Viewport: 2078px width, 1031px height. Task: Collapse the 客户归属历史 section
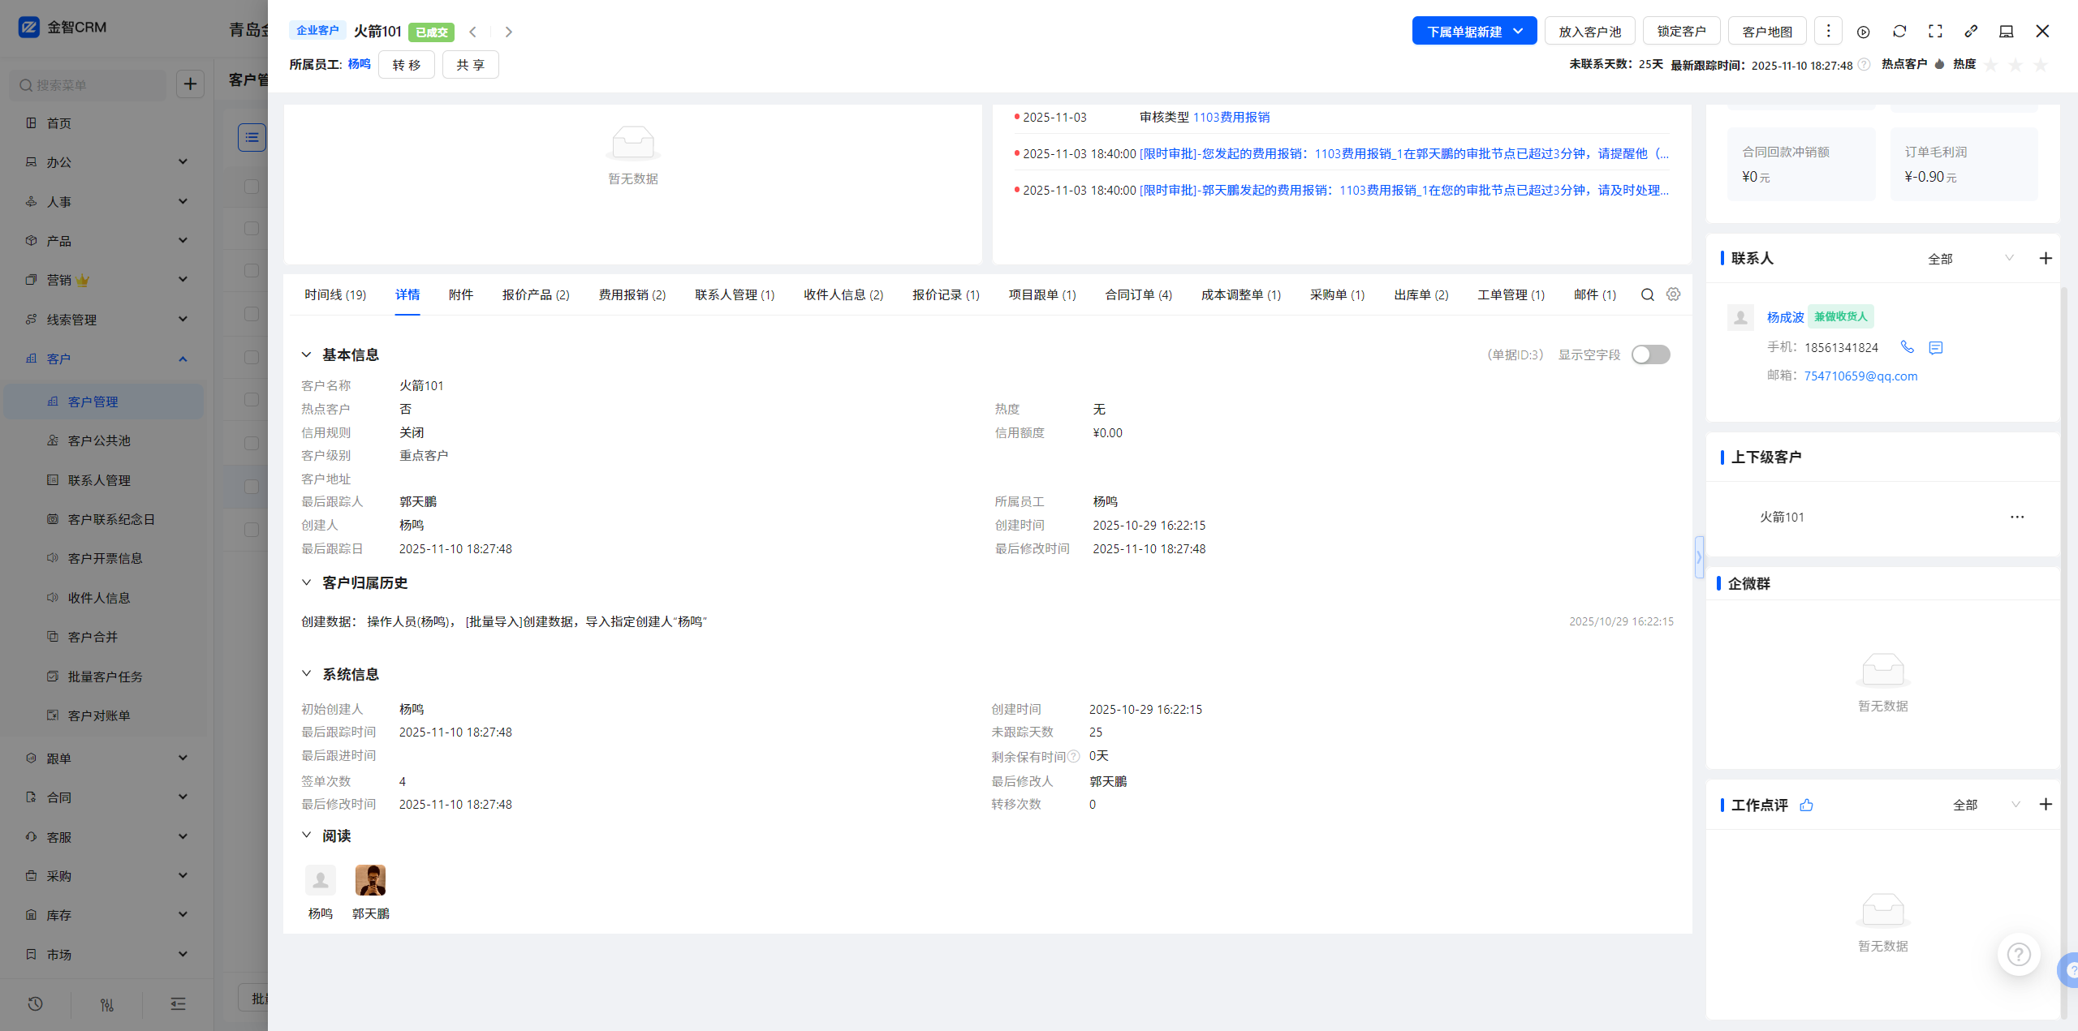[307, 582]
